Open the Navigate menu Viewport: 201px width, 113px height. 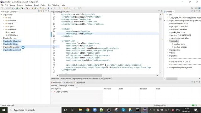click(x=29, y=5)
